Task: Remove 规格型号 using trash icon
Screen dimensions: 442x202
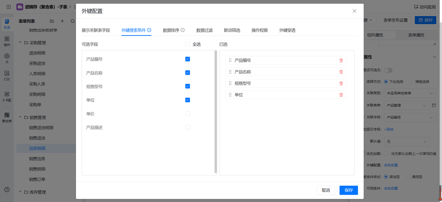Action: (341, 83)
